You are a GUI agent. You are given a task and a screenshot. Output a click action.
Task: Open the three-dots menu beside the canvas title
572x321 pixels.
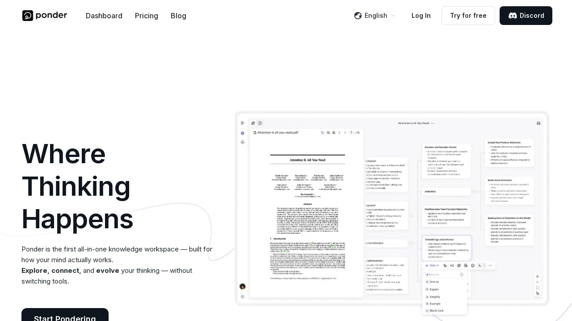pyautogui.click(x=433, y=123)
